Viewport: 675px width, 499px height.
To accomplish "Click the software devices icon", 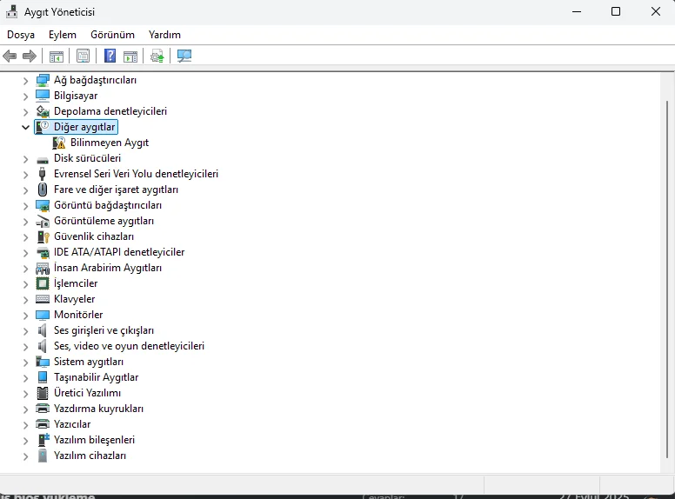I will click(x=42, y=456).
